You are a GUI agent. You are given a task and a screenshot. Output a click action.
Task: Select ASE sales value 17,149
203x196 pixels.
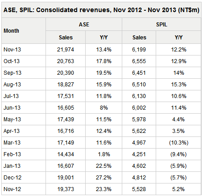tap(66, 142)
